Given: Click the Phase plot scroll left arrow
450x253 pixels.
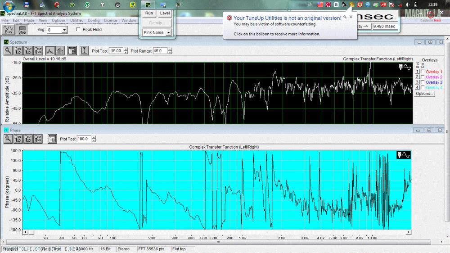Looking at the screenshot, I should pyautogui.click(x=25, y=232).
